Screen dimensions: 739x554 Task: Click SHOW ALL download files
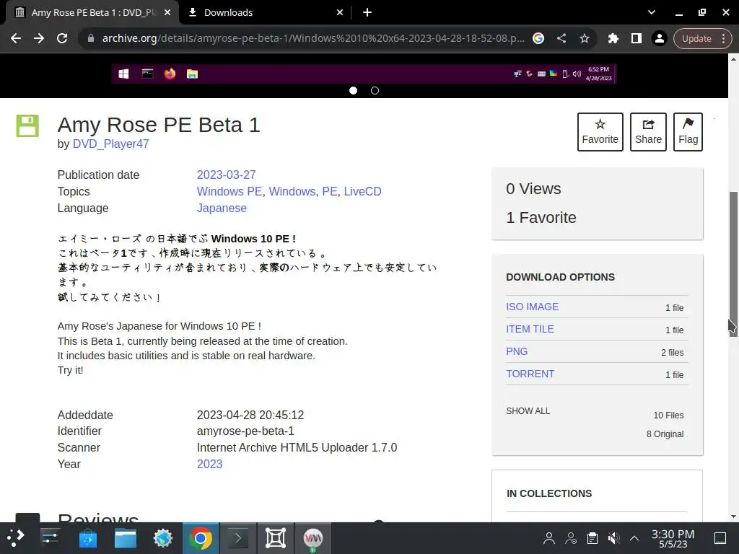[528, 411]
